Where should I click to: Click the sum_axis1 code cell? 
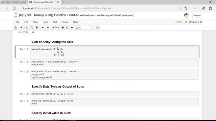[115, 74]
